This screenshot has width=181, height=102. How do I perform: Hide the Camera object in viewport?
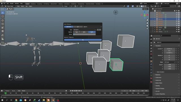tap(176, 27)
